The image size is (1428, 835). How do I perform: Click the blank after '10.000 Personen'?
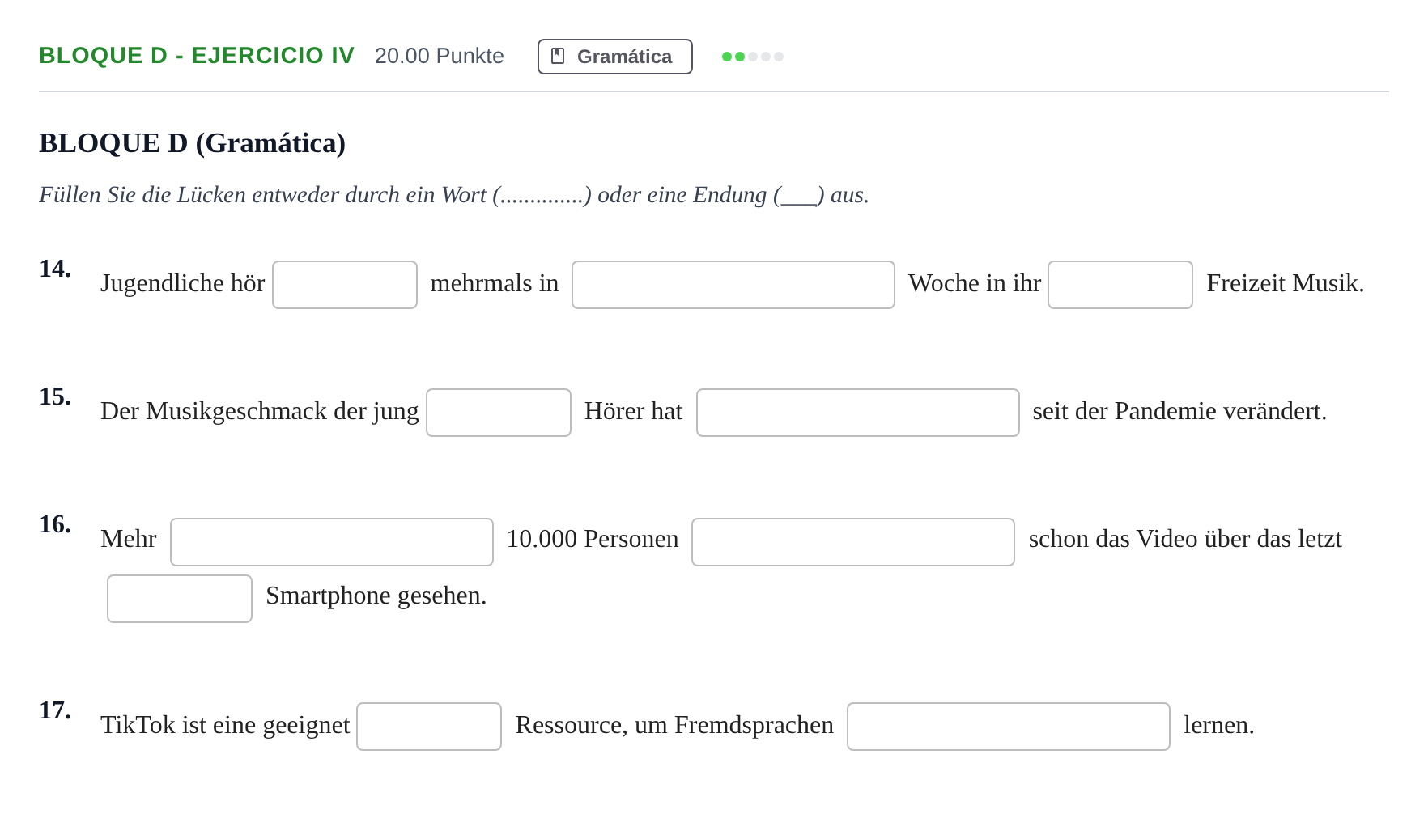point(853,542)
